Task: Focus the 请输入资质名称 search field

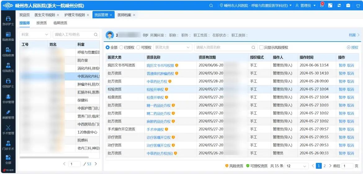Action: pyautogui.click(x=226, y=47)
